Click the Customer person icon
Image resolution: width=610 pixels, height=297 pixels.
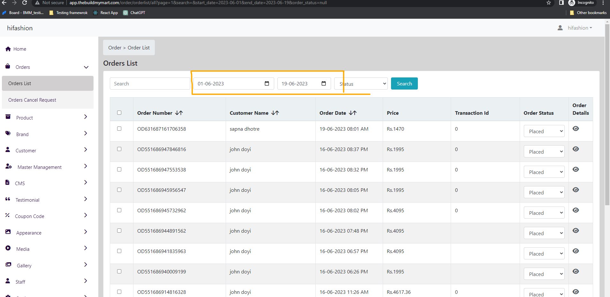pyautogui.click(x=8, y=149)
